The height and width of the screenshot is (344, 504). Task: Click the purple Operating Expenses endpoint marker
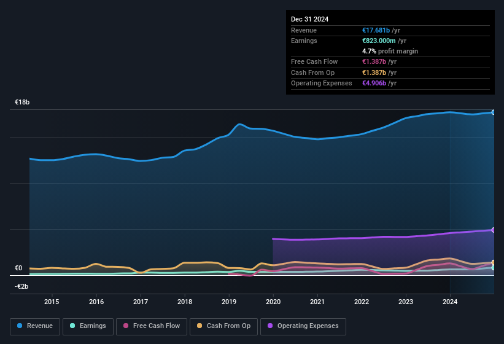click(x=494, y=230)
